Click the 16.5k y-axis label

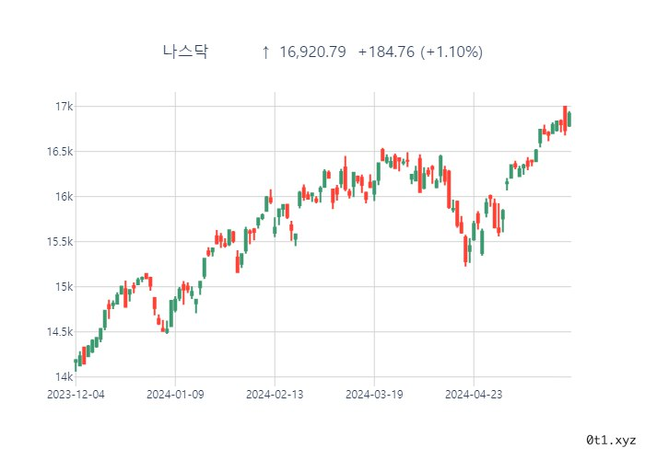point(60,152)
